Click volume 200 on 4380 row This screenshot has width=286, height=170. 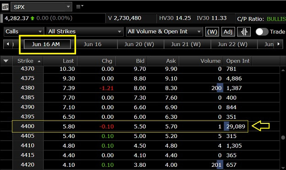pos(216,88)
